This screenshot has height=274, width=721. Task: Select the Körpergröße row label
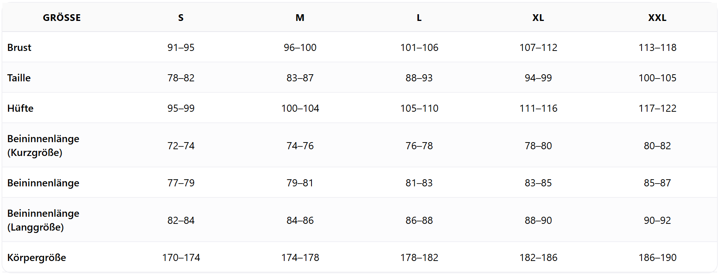37,257
